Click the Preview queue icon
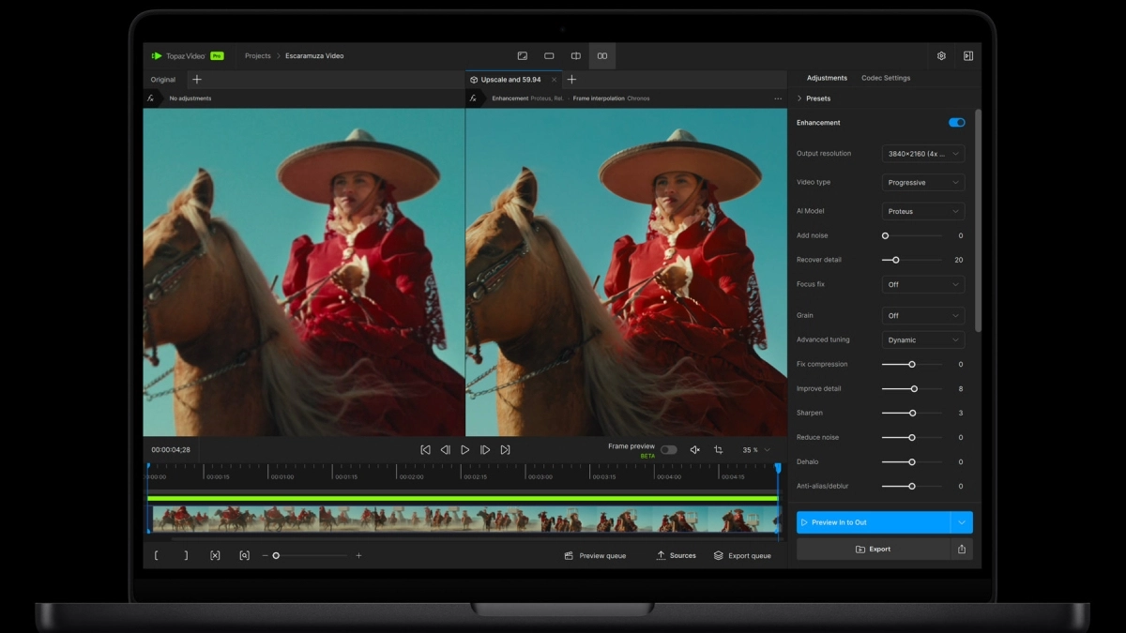 click(x=567, y=555)
